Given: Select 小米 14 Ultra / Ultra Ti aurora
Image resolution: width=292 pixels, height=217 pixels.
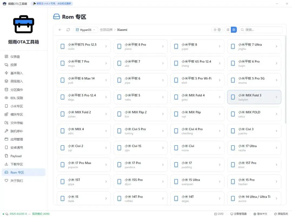Looking at the screenshot, I should tap(254, 199).
